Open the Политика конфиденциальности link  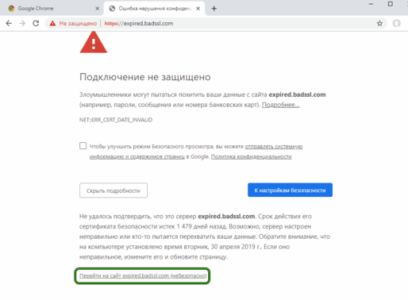tap(251, 156)
